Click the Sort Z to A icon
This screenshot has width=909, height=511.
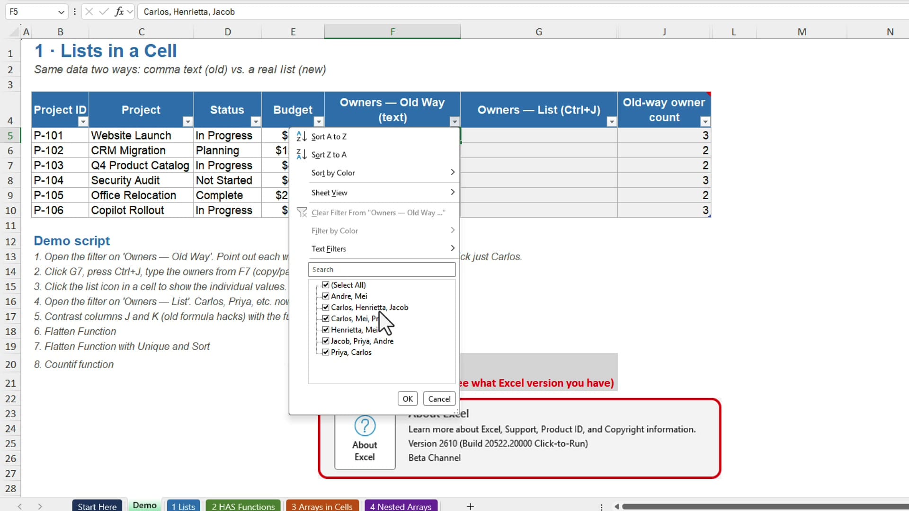(301, 154)
